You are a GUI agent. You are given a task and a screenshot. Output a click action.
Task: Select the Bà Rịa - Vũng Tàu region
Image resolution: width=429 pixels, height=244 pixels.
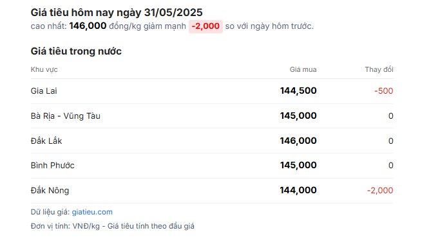pos(66,116)
